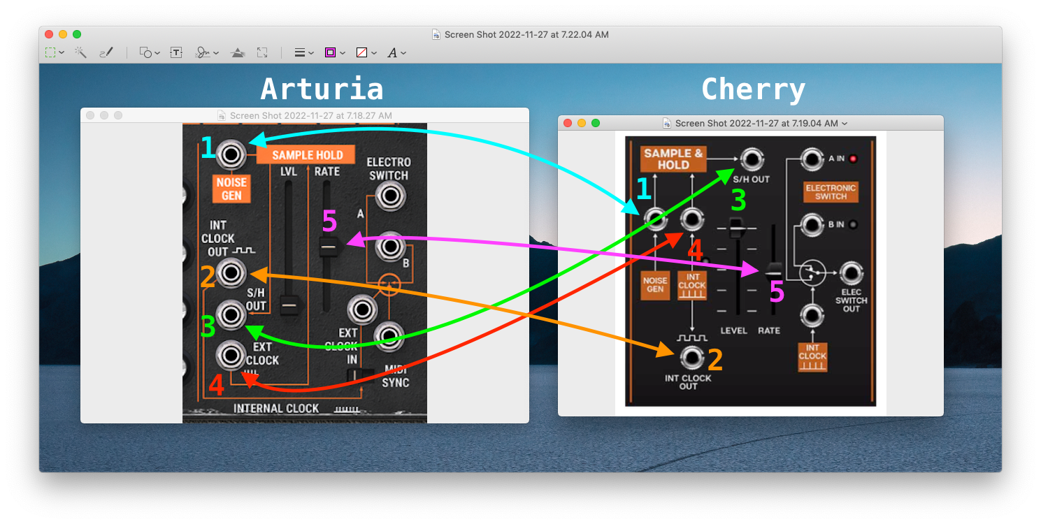Image resolution: width=1041 pixels, height=524 pixels.
Task: Click Cherry A IN jack
Action: 812,159
